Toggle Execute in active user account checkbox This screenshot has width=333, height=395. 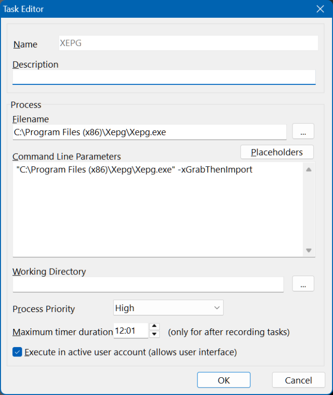(17, 352)
